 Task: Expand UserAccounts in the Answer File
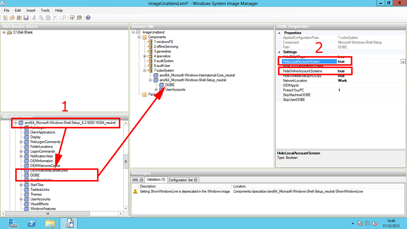(x=156, y=90)
